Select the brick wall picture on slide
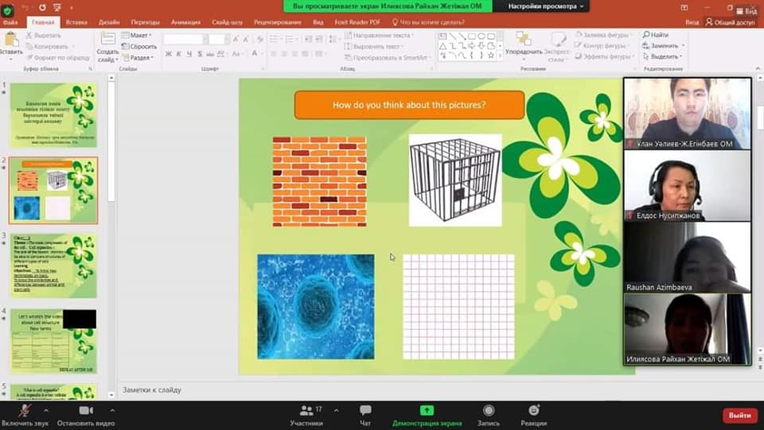 [x=319, y=181]
